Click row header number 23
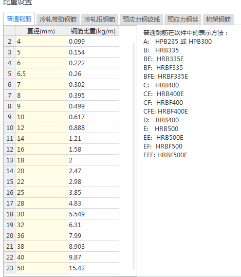 [x=10, y=268]
